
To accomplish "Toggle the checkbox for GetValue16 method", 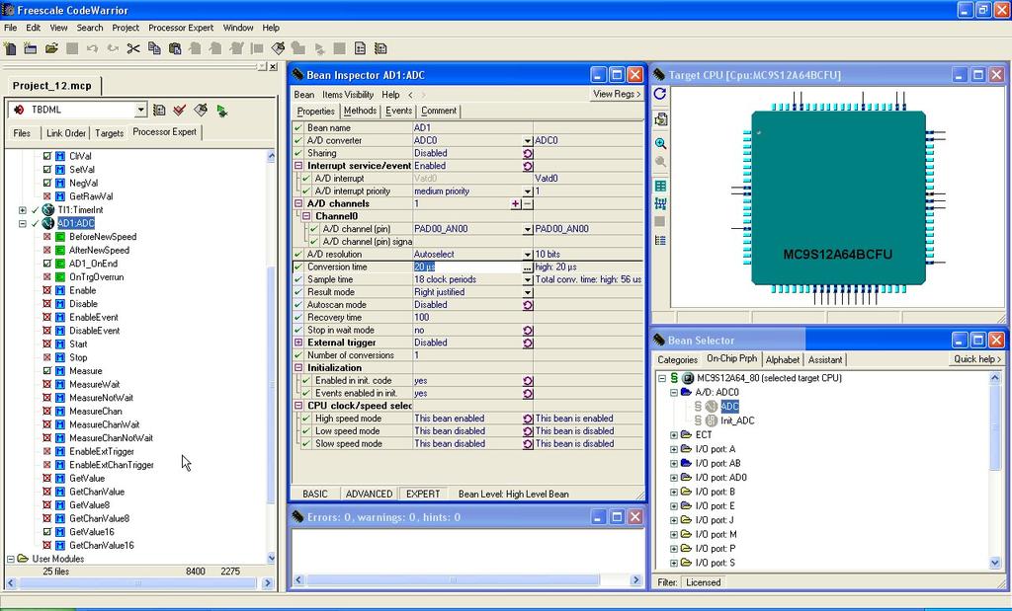I will click(47, 532).
